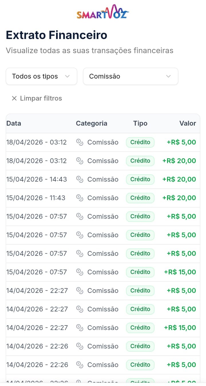Click commission coin icon in 18/04 R$ 20,00 row
206x386 pixels.
80,161
